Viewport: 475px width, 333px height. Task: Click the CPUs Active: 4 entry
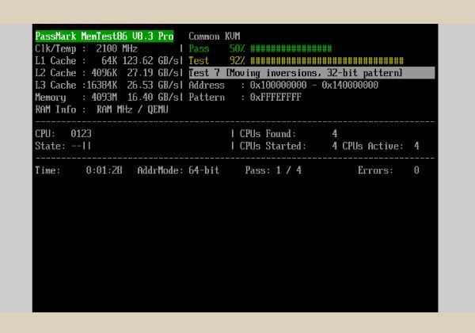pos(381,146)
